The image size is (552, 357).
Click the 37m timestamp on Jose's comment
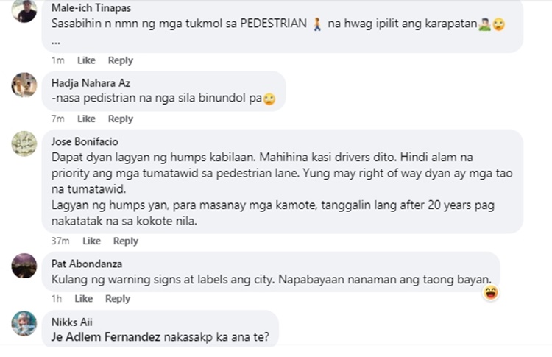click(60, 241)
